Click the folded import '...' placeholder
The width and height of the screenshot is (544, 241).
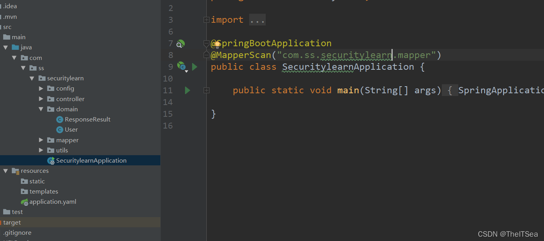(257, 20)
